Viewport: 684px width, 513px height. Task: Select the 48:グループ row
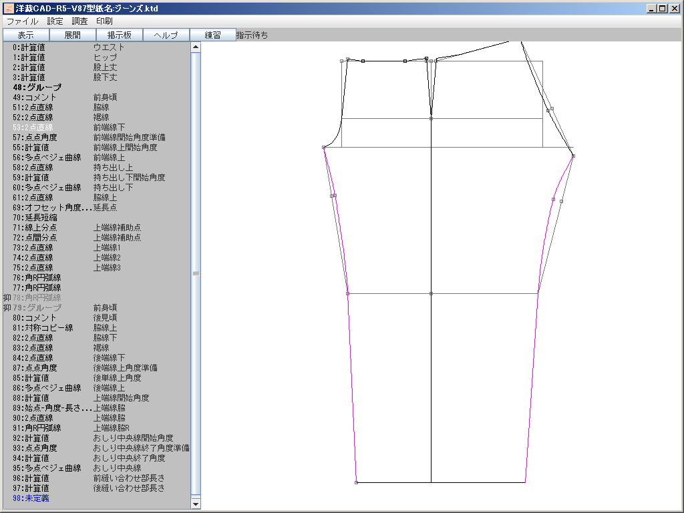click(97, 88)
